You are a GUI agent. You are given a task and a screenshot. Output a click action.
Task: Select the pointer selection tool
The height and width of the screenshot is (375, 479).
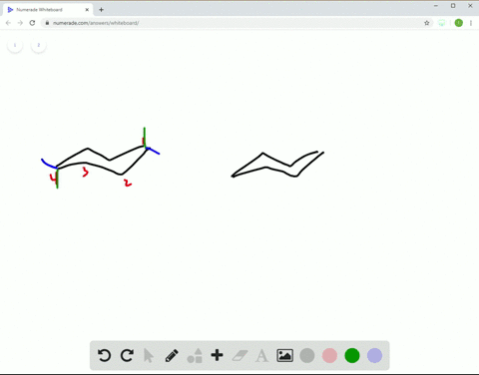point(149,355)
